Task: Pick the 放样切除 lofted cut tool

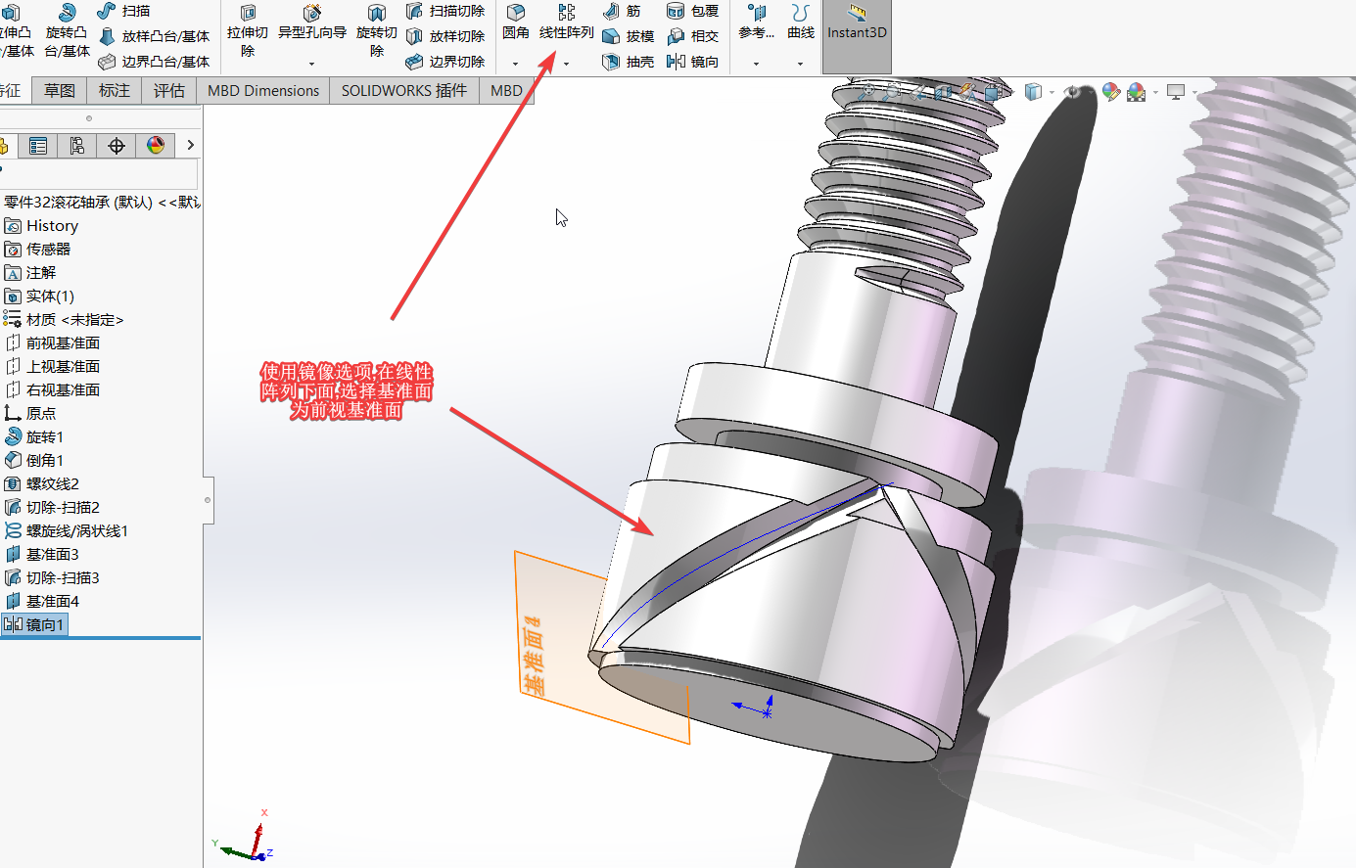Action: 445,36
